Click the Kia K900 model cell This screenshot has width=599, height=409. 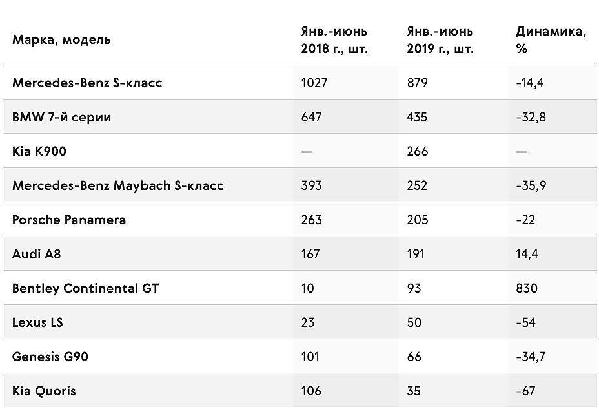[x=39, y=151]
